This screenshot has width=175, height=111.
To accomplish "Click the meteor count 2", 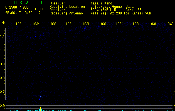I will tap(40, 13).
